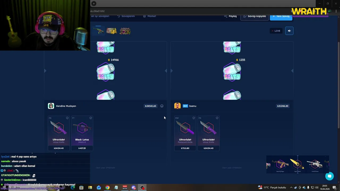Open Outlook from the taskbar

tap(99, 188)
